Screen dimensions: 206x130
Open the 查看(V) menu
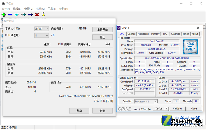click(29, 9)
